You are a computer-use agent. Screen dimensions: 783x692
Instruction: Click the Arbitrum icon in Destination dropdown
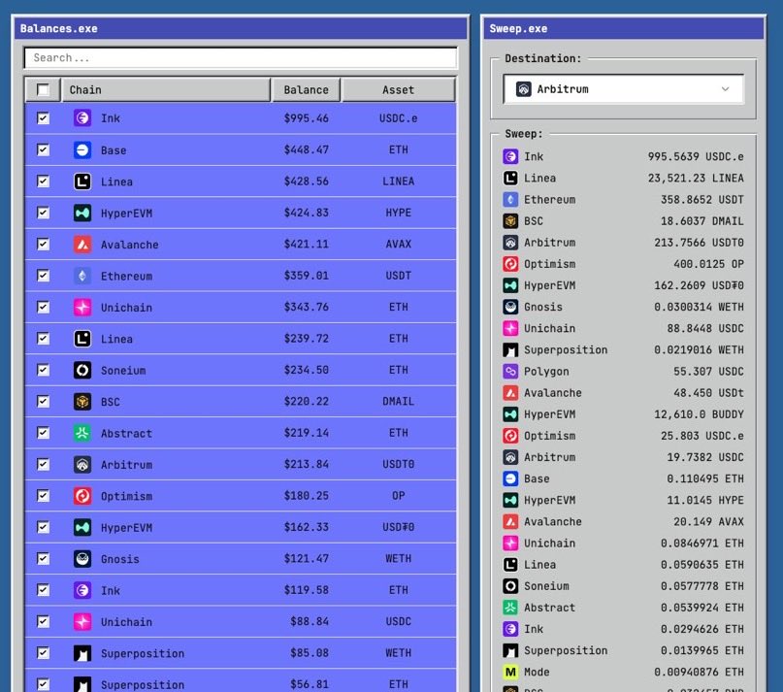point(523,89)
